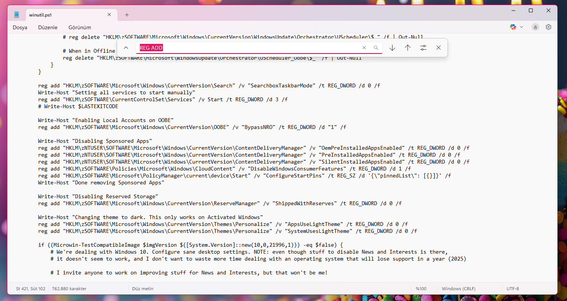The width and height of the screenshot is (567, 301).
Task: Click Windows (CRLF) line ending indicator
Action: (458, 289)
